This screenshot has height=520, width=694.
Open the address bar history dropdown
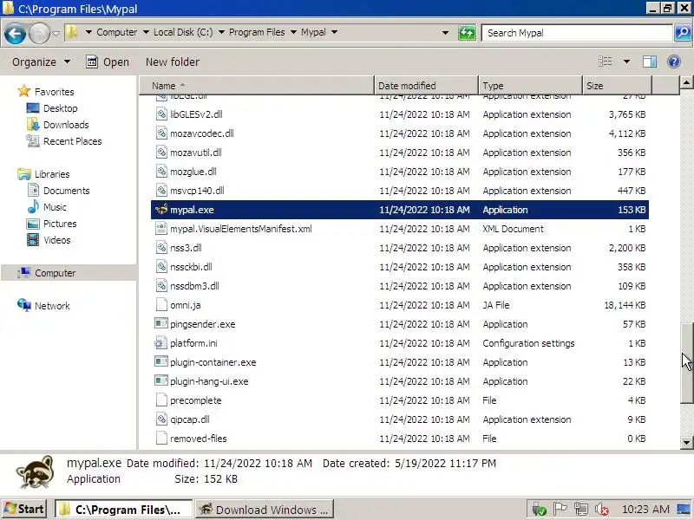pos(445,33)
